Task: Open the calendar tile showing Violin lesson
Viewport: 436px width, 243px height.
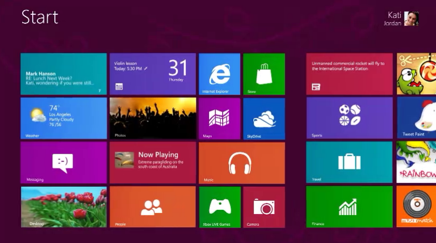Action: 152,74
